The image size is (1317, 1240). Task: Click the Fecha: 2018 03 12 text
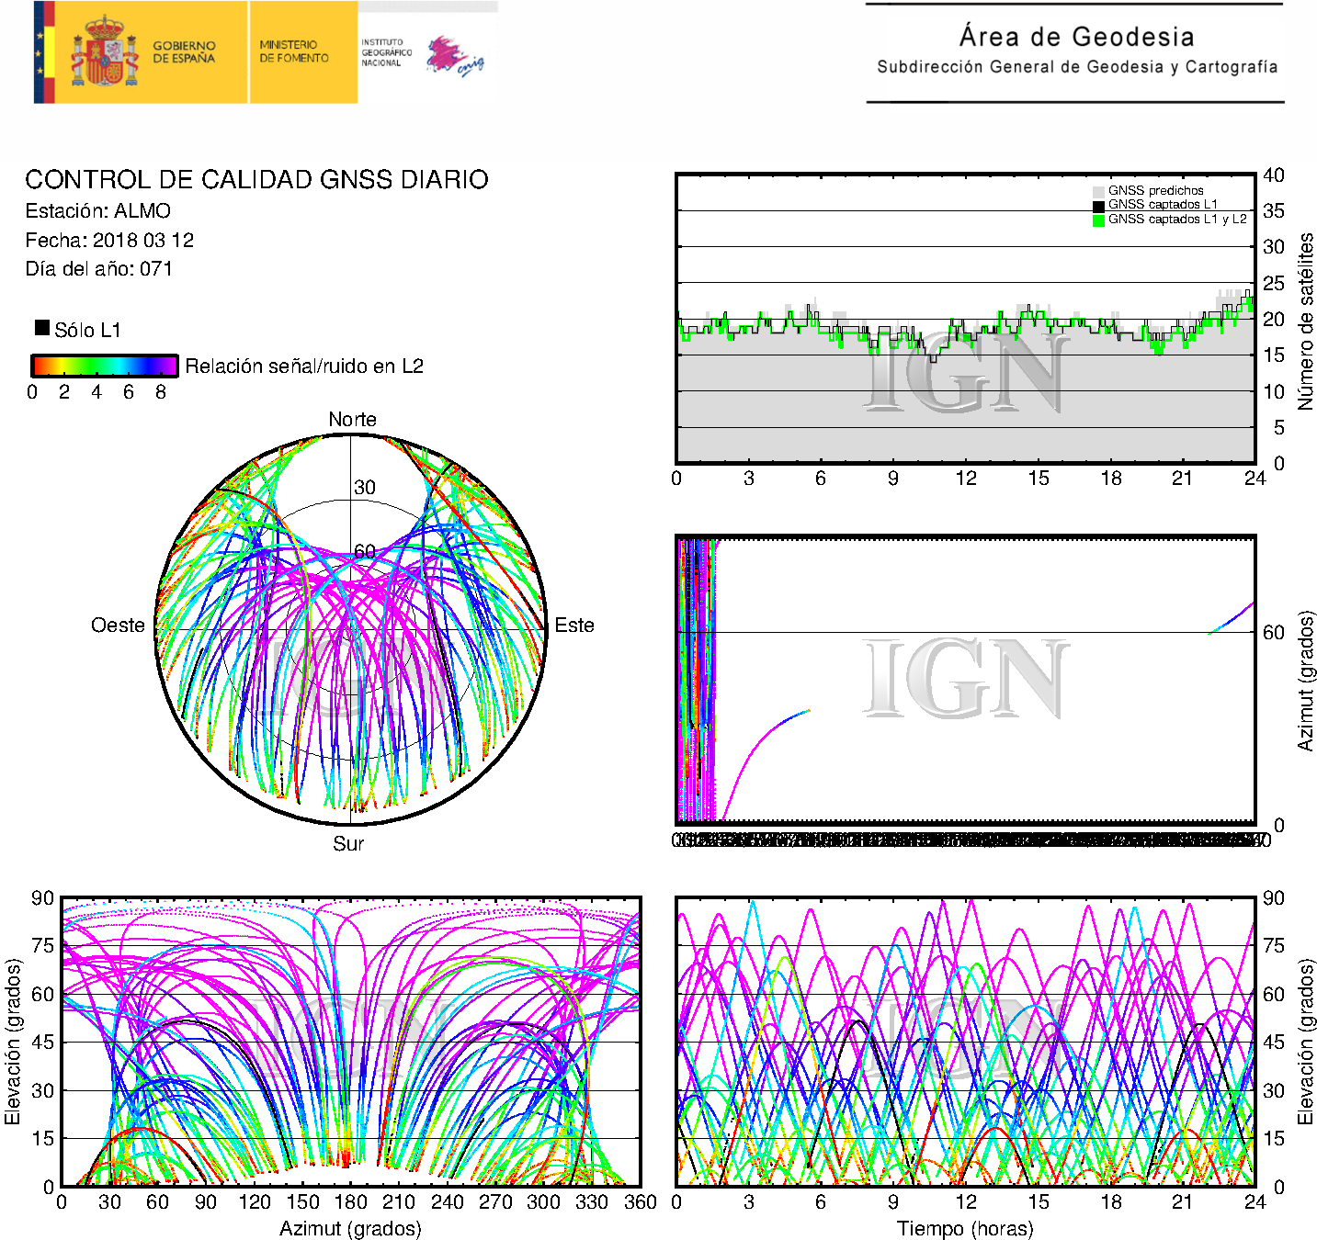click(109, 241)
